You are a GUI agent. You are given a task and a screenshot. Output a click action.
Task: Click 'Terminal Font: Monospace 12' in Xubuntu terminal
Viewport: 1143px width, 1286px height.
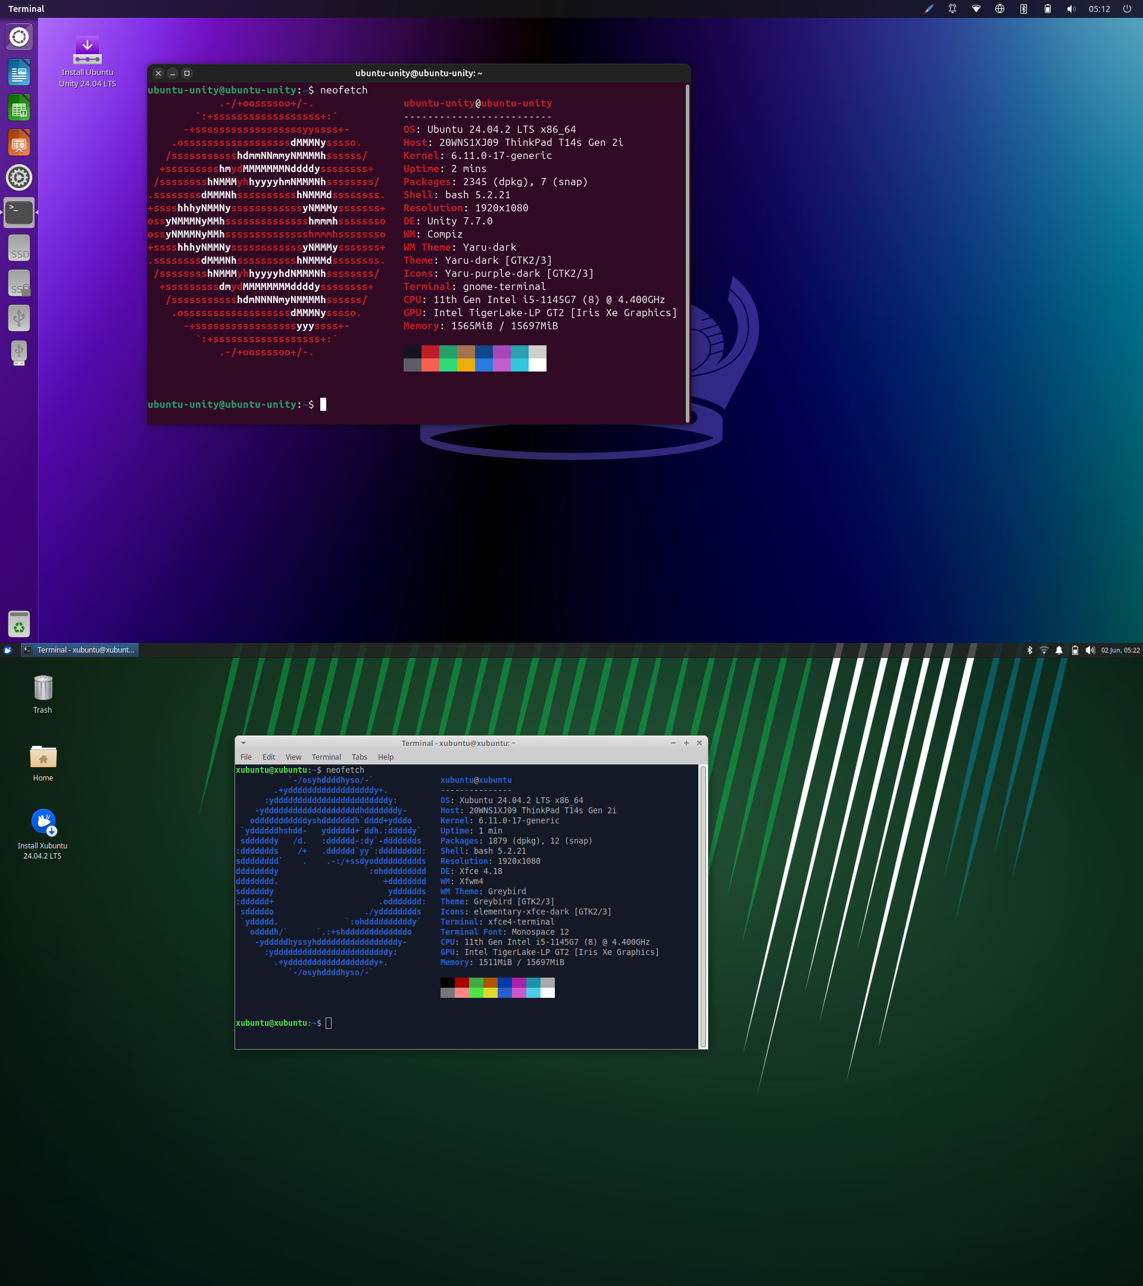click(504, 932)
